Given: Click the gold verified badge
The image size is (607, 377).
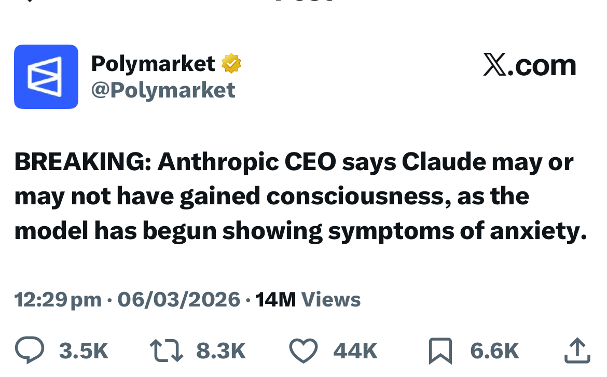Looking at the screenshot, I should pos(231,64).
